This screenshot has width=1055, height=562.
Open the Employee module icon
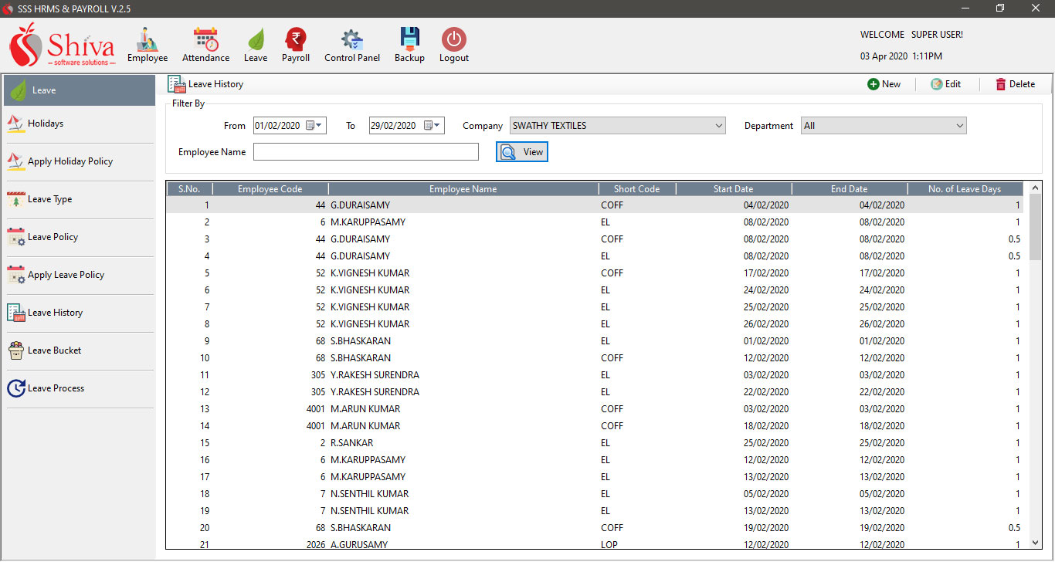pyautogui.click(x=147, y=40)
